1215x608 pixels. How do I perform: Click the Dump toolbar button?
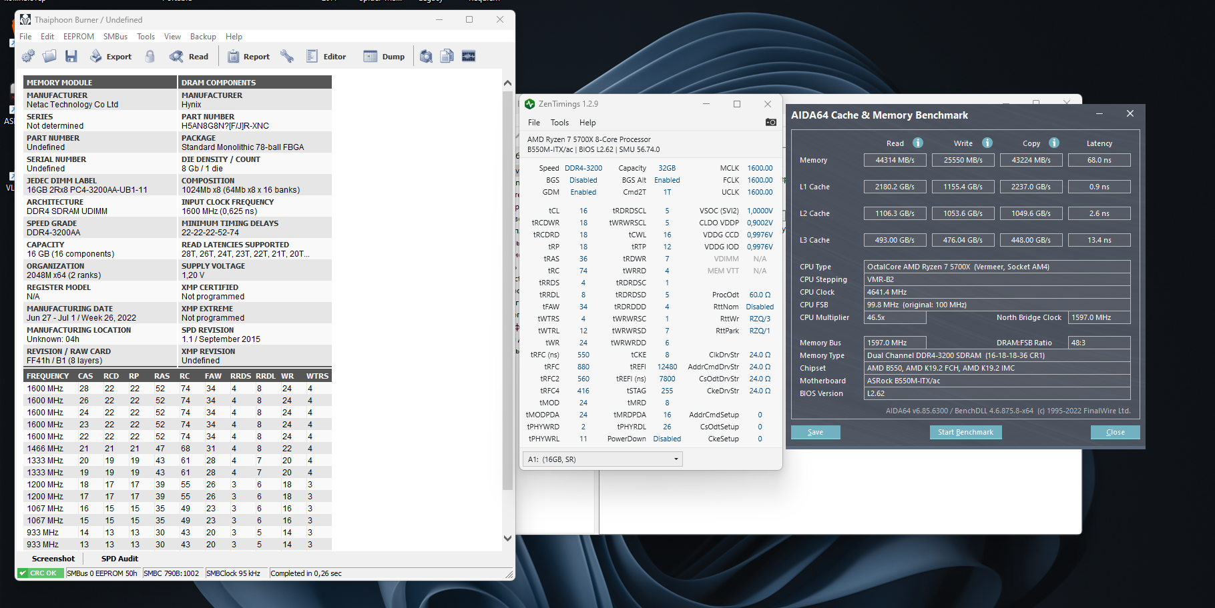click(x=385, y=57)
